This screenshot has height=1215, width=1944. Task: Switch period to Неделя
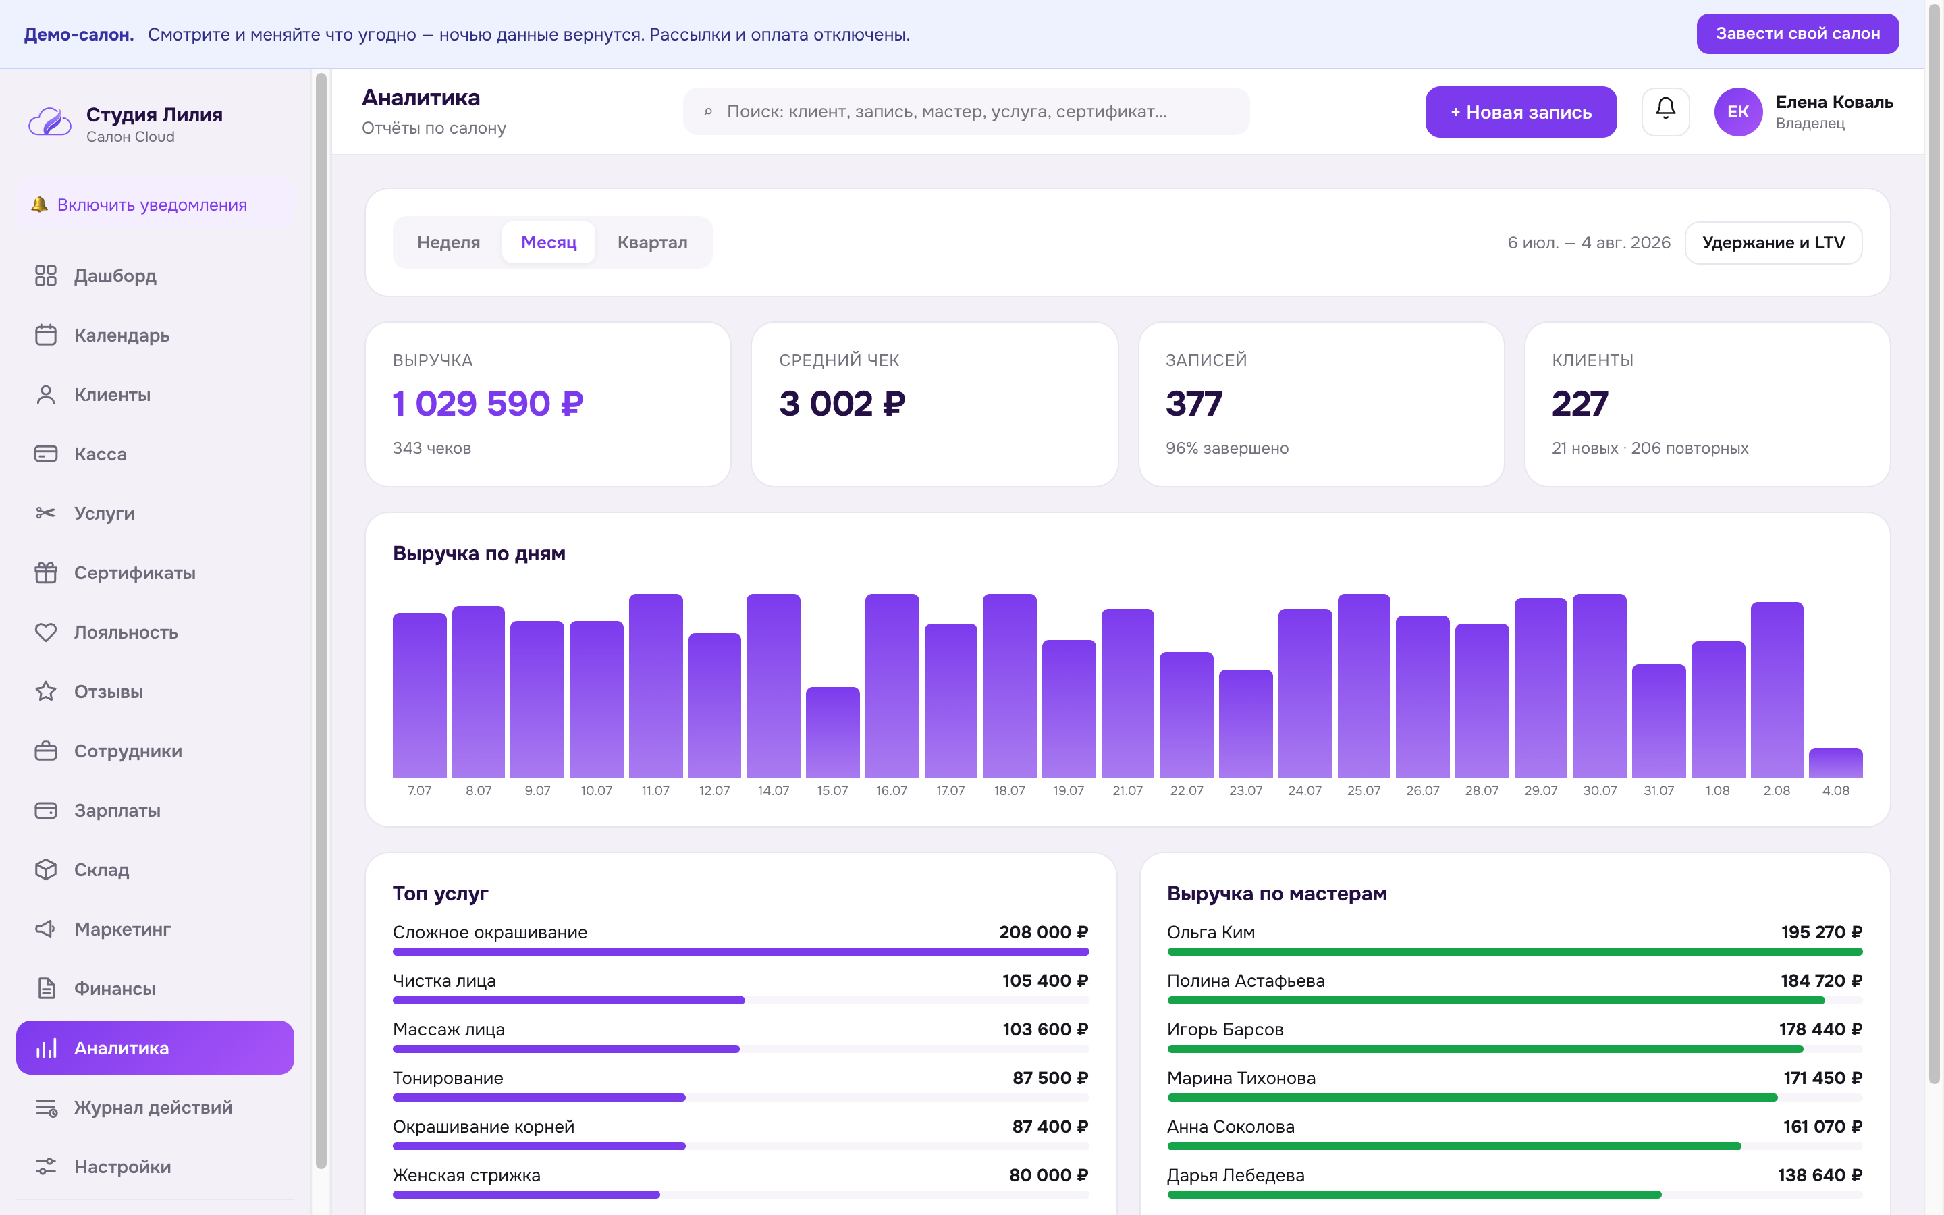point(448,243)
